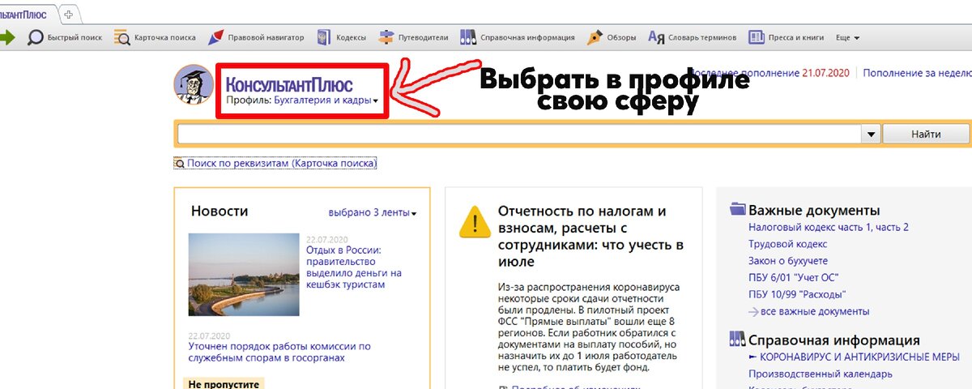Open все важные документы link
972x389 pixels.
pos(815,311)
